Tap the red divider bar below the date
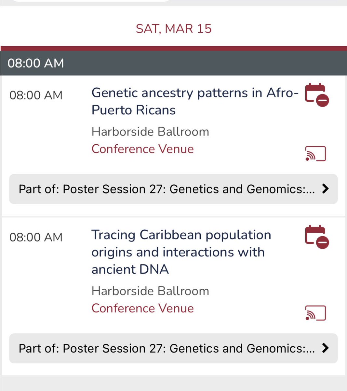 click(173, 49)
